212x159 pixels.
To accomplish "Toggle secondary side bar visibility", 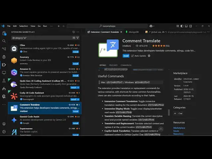I will [190, 26].
